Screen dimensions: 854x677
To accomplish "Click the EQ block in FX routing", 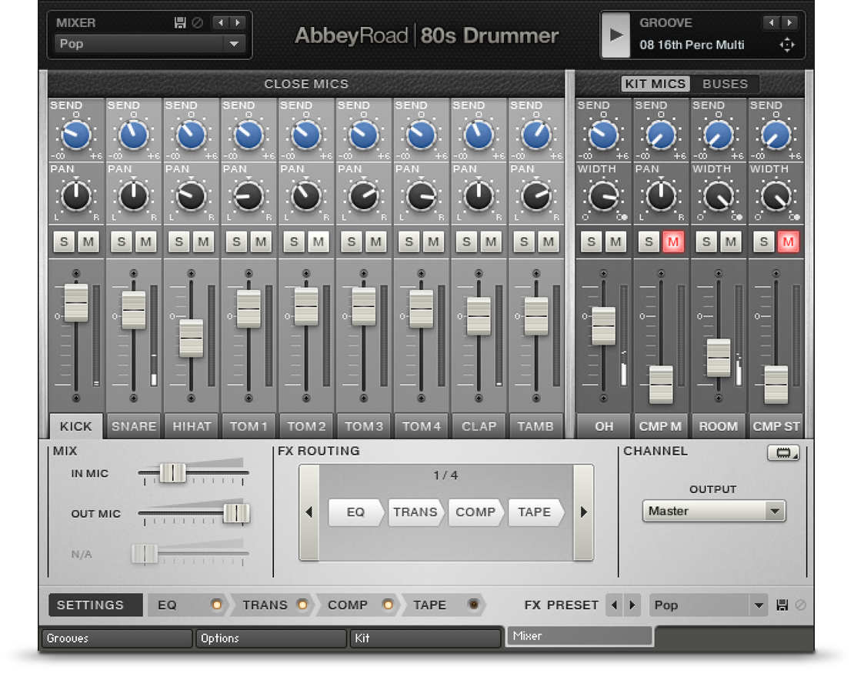I will click(x=355, y=512).
